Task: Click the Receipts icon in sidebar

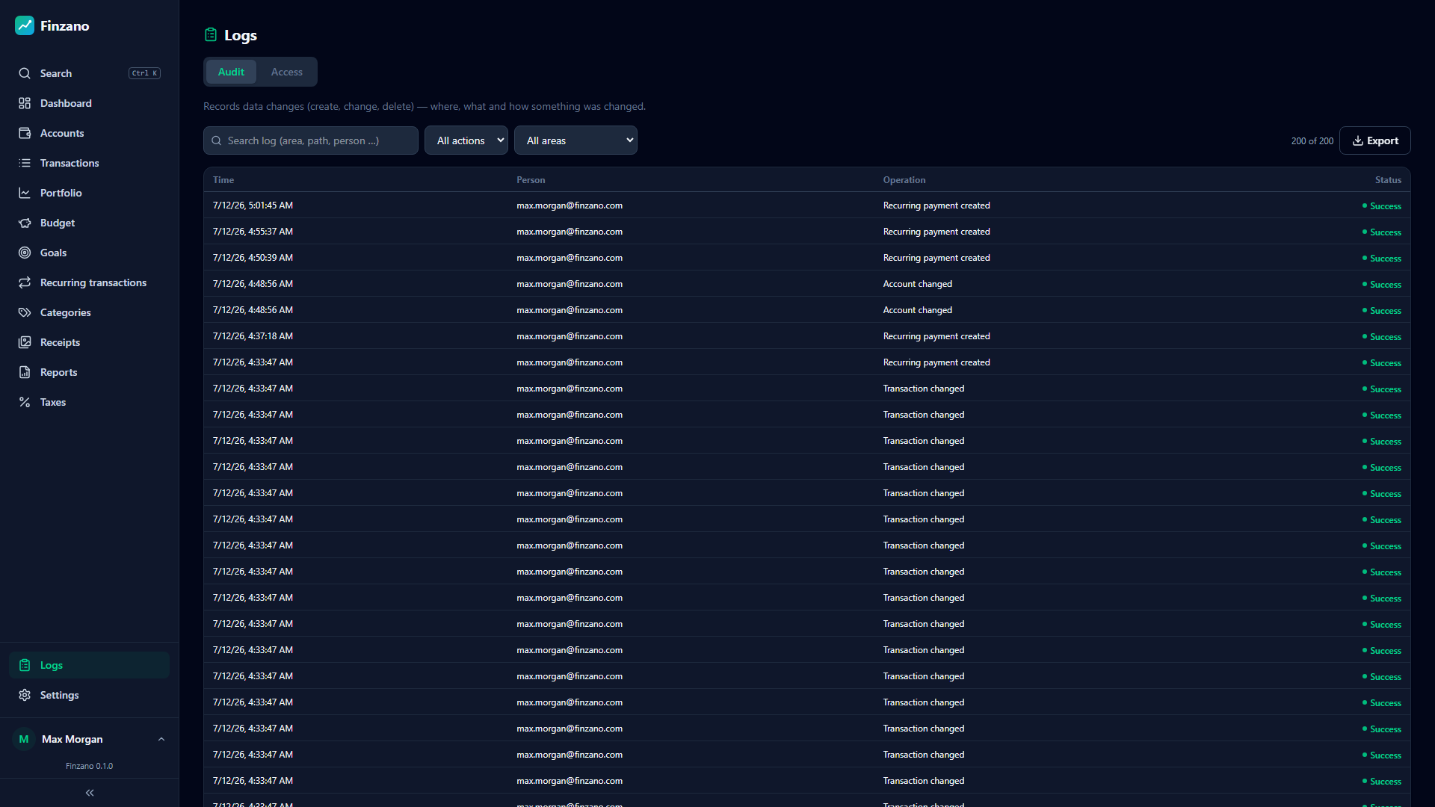Action: coord(25,342)
